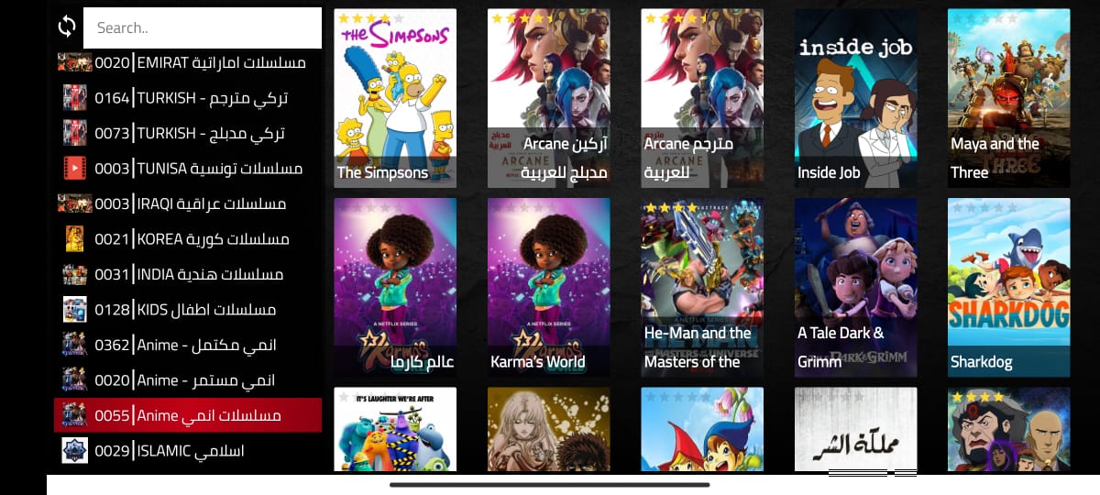Select the 0020 Anime ongoing list
The image size is (1100, 495).
(x=188, y=379)
